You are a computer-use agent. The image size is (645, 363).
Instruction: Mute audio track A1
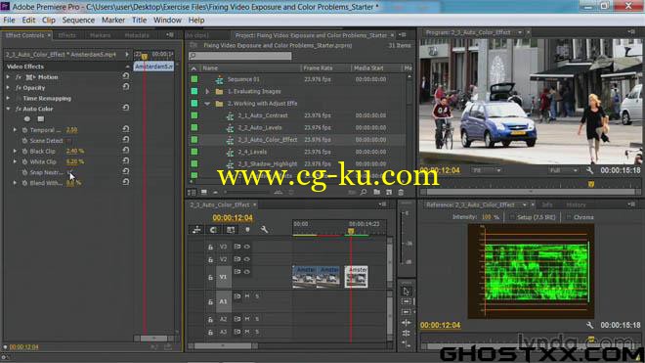pos(247,296)
